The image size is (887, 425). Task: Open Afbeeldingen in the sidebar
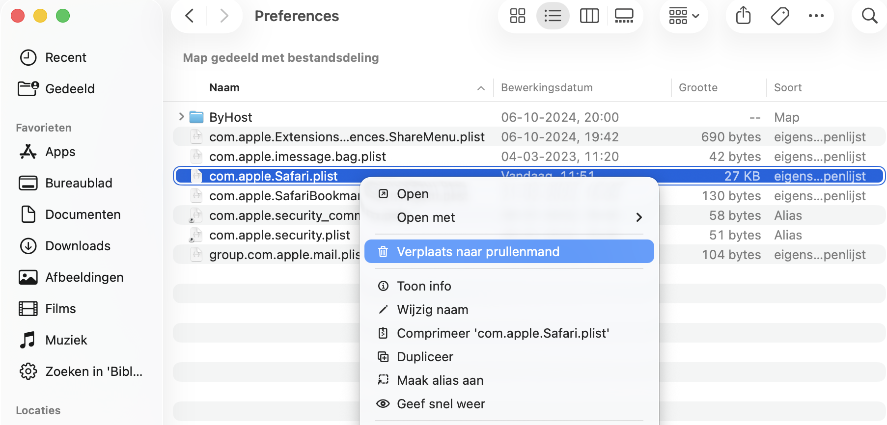tap(71, 277)
